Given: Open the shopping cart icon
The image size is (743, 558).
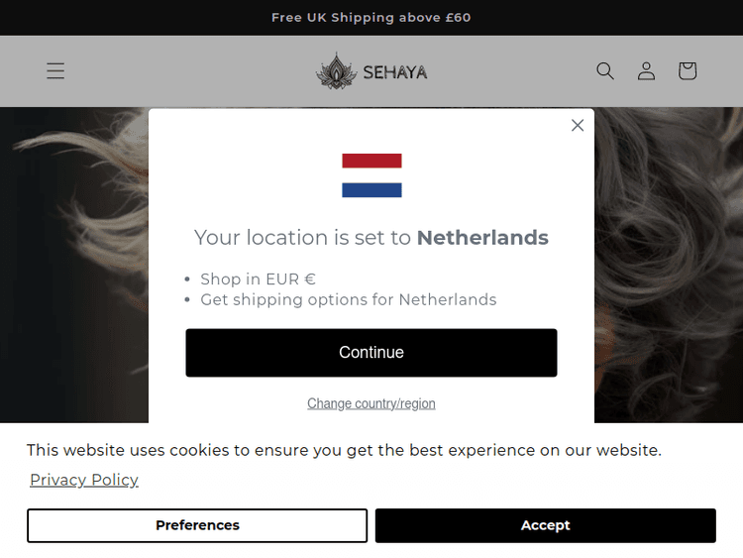Looking at the screenshot, I should click(688, 70).
